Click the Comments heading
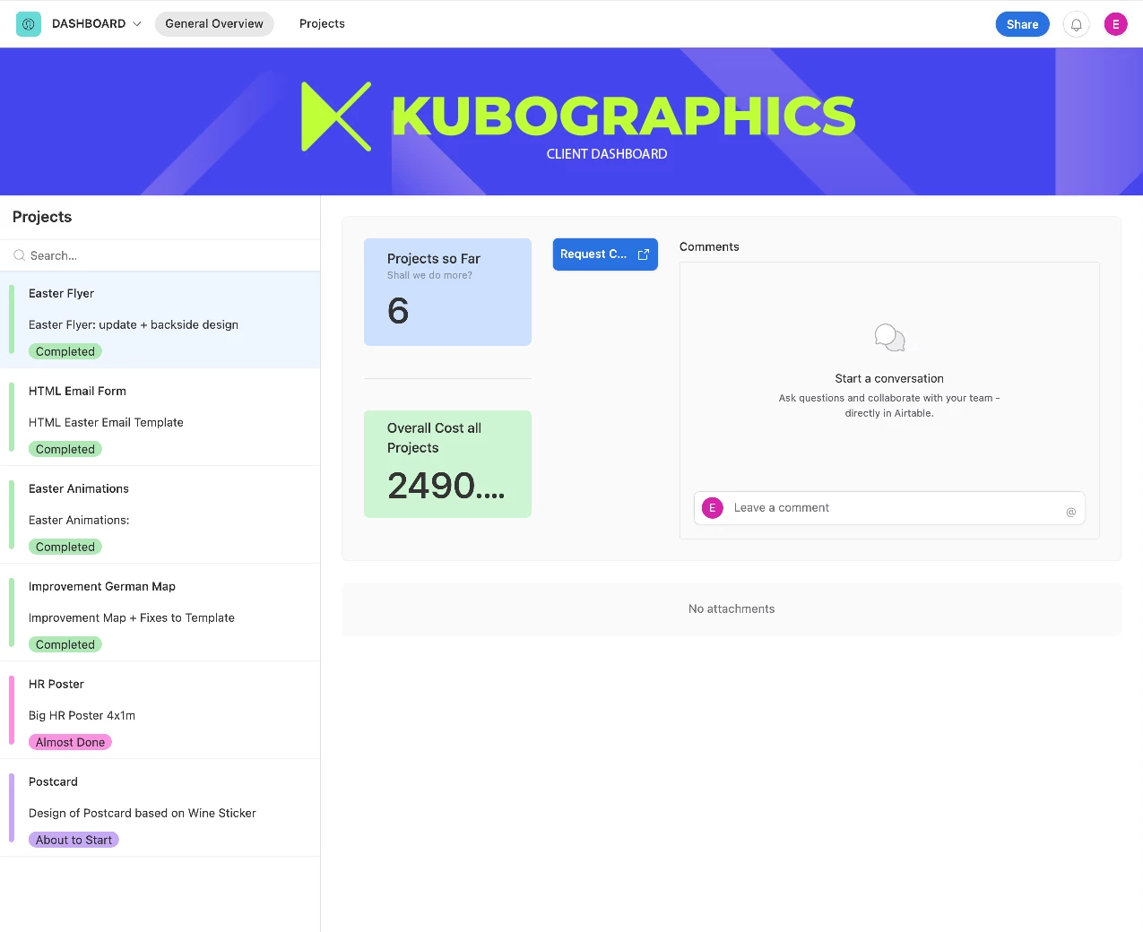 click(709, 246)
